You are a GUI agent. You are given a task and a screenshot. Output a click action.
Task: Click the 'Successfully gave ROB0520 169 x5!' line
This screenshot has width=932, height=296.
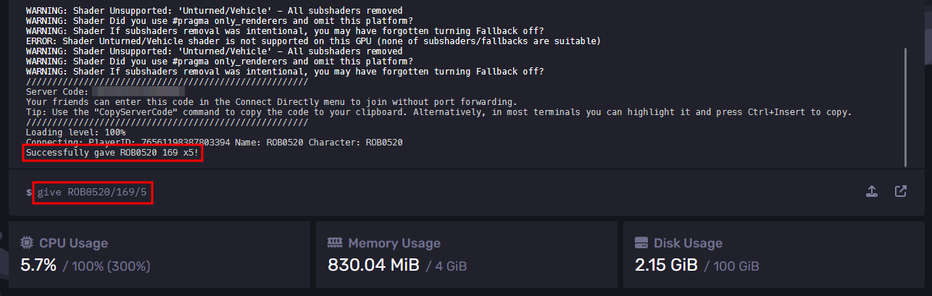112,153
